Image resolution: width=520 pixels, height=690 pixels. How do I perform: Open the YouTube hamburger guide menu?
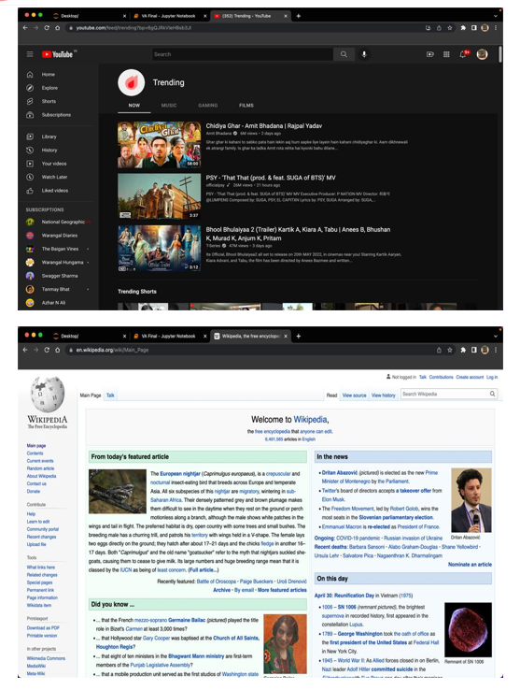click(30, 54)
